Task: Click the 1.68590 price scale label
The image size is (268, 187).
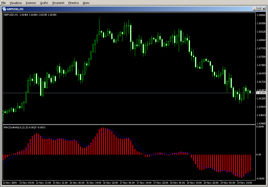Action: [x=261, y=23]
